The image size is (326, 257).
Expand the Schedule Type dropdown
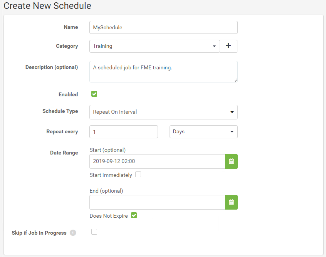(163, 112)
